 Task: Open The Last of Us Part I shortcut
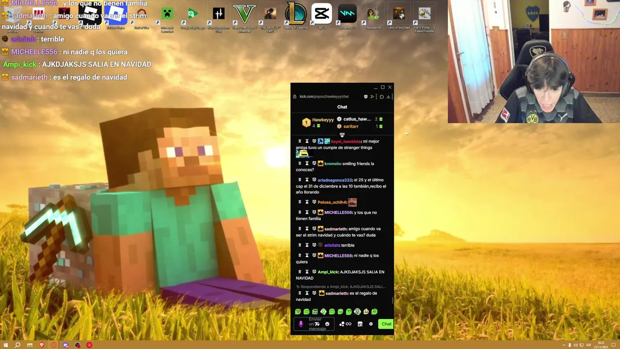coord(270,17)
